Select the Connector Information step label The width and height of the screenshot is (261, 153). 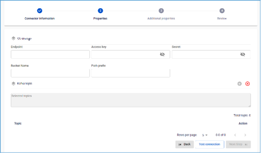pyautogui.click(x=39, y=19)
